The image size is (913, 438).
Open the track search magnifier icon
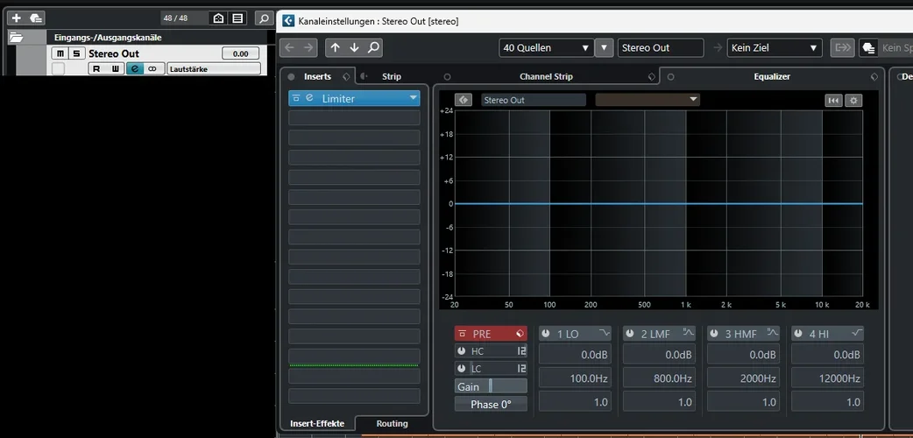click(263, 18)
